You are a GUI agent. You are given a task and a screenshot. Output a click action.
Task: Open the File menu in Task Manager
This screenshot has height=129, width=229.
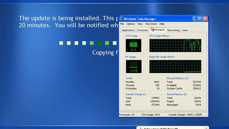click(122, 24)
